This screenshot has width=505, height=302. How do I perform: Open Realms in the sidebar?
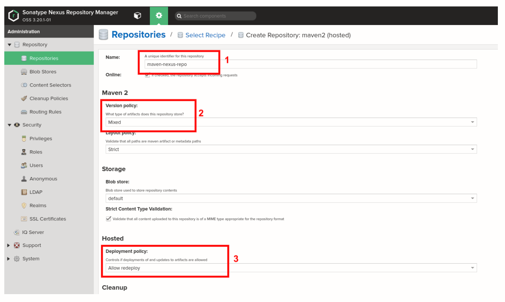coord(49,205)
